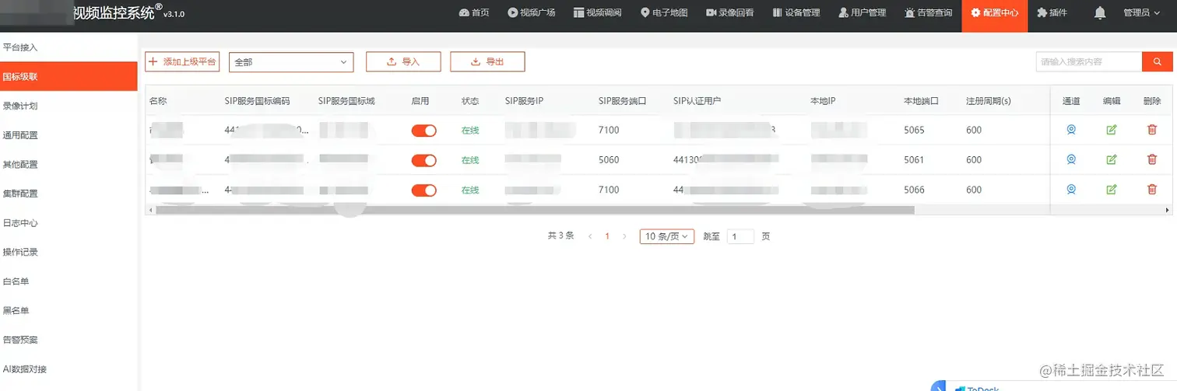Viewport: 1177px width, 391px height.
Task: Focus the search content input field
Action: click(1089, 62)
